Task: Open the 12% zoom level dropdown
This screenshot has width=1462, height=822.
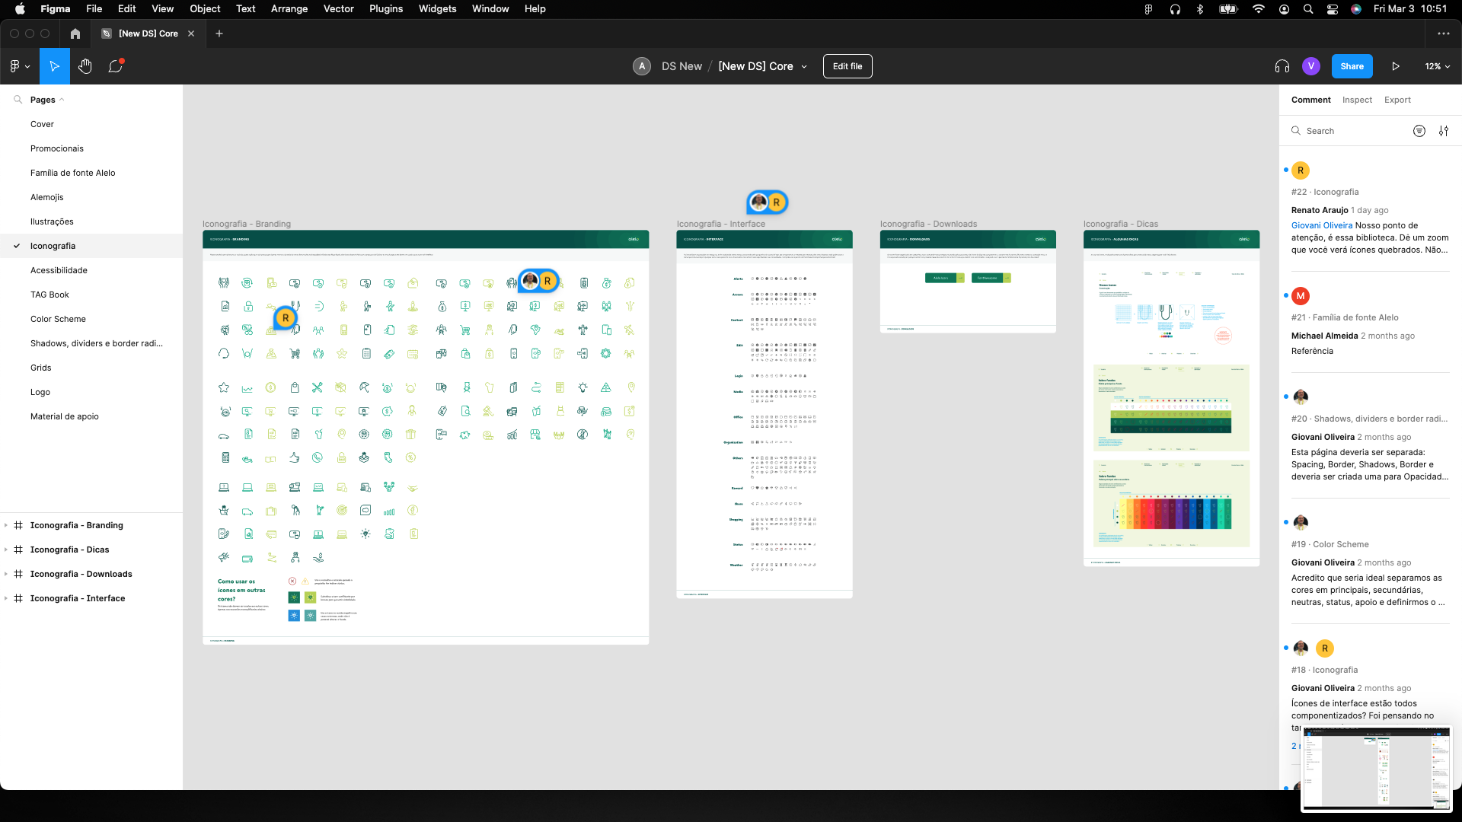Action: click(1437, 66)
